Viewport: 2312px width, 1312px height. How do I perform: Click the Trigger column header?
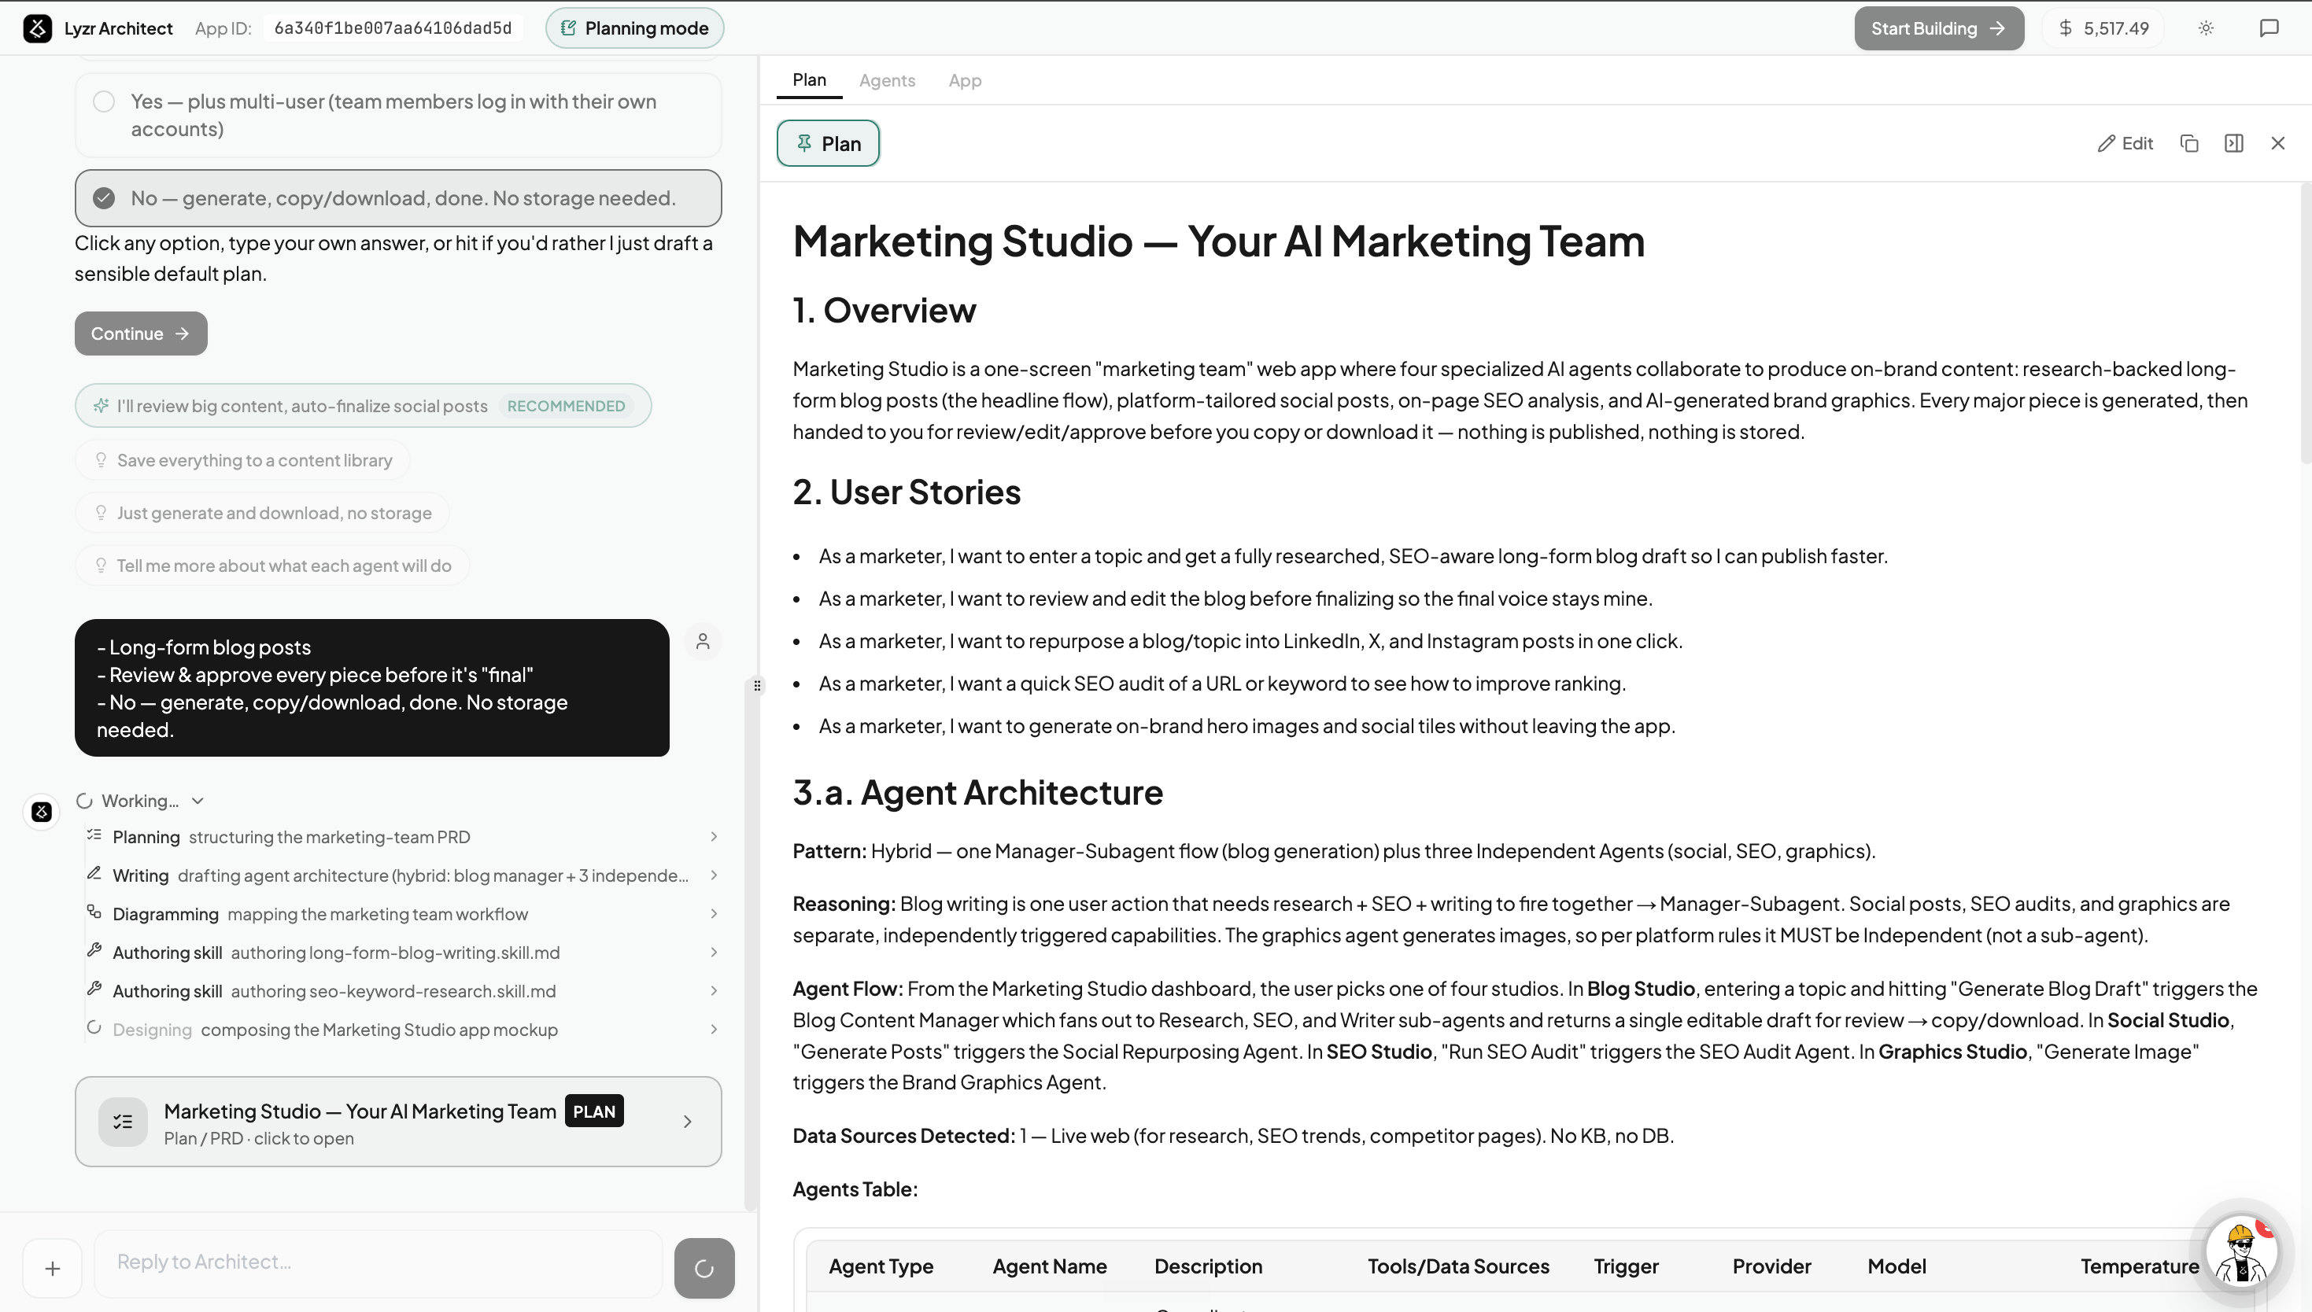coord(1626,1266)
